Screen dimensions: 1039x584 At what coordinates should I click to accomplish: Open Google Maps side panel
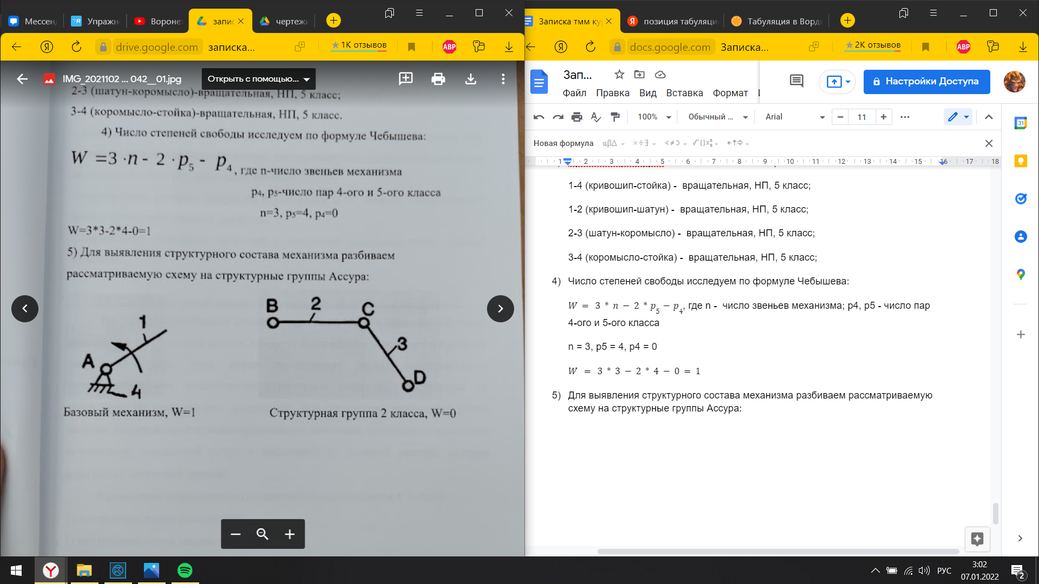[1021, 275]
